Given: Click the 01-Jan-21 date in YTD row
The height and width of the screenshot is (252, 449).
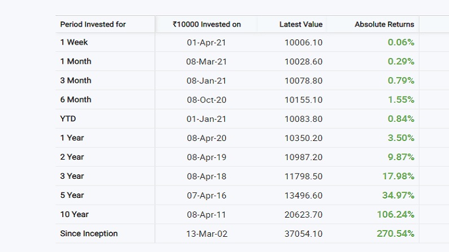Looking at the screenshot, I should pyautogui.click(x=207, y=119).
